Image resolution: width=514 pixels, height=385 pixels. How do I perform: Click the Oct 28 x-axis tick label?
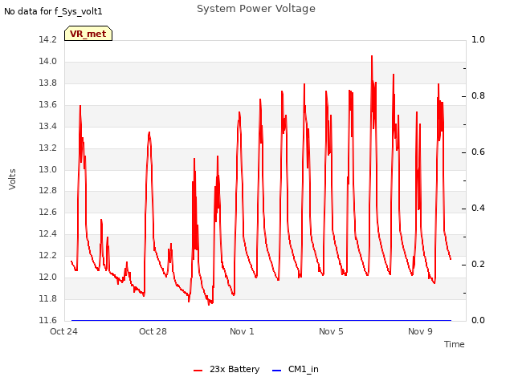(x=153, y=331)
